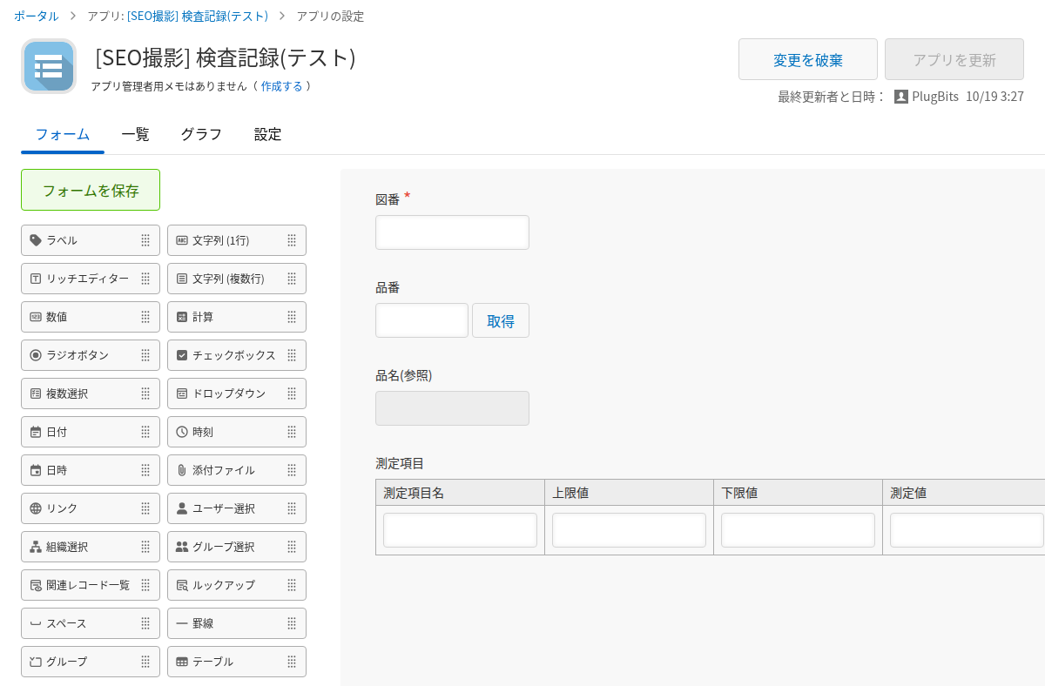Choose the ラジオボタン field item
The width and height of the screenshot is (1045, 686).
coord(91,355)
